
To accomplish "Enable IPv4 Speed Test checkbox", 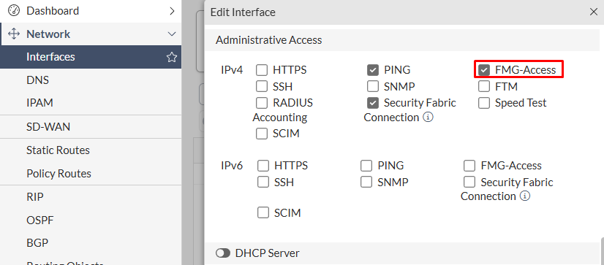I will [484, 103].
